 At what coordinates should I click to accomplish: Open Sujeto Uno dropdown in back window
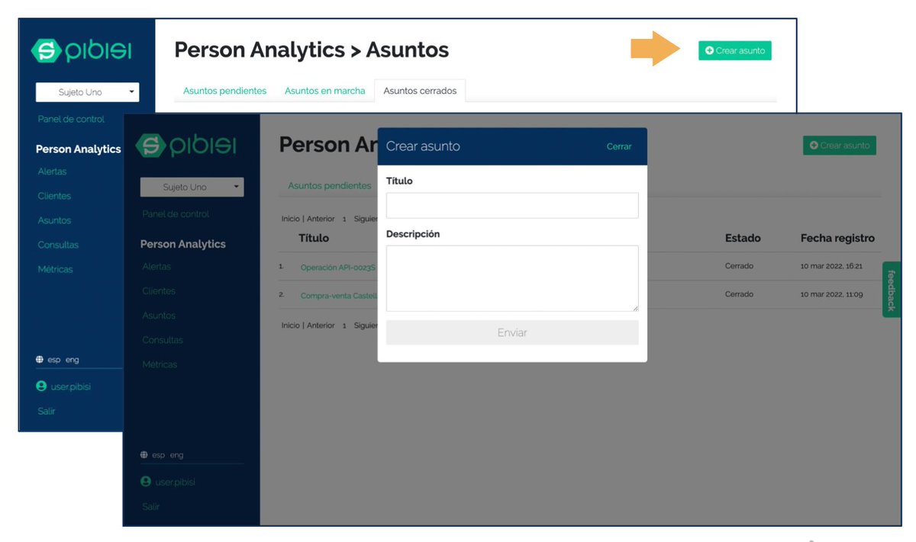click(x=88, y=92)
